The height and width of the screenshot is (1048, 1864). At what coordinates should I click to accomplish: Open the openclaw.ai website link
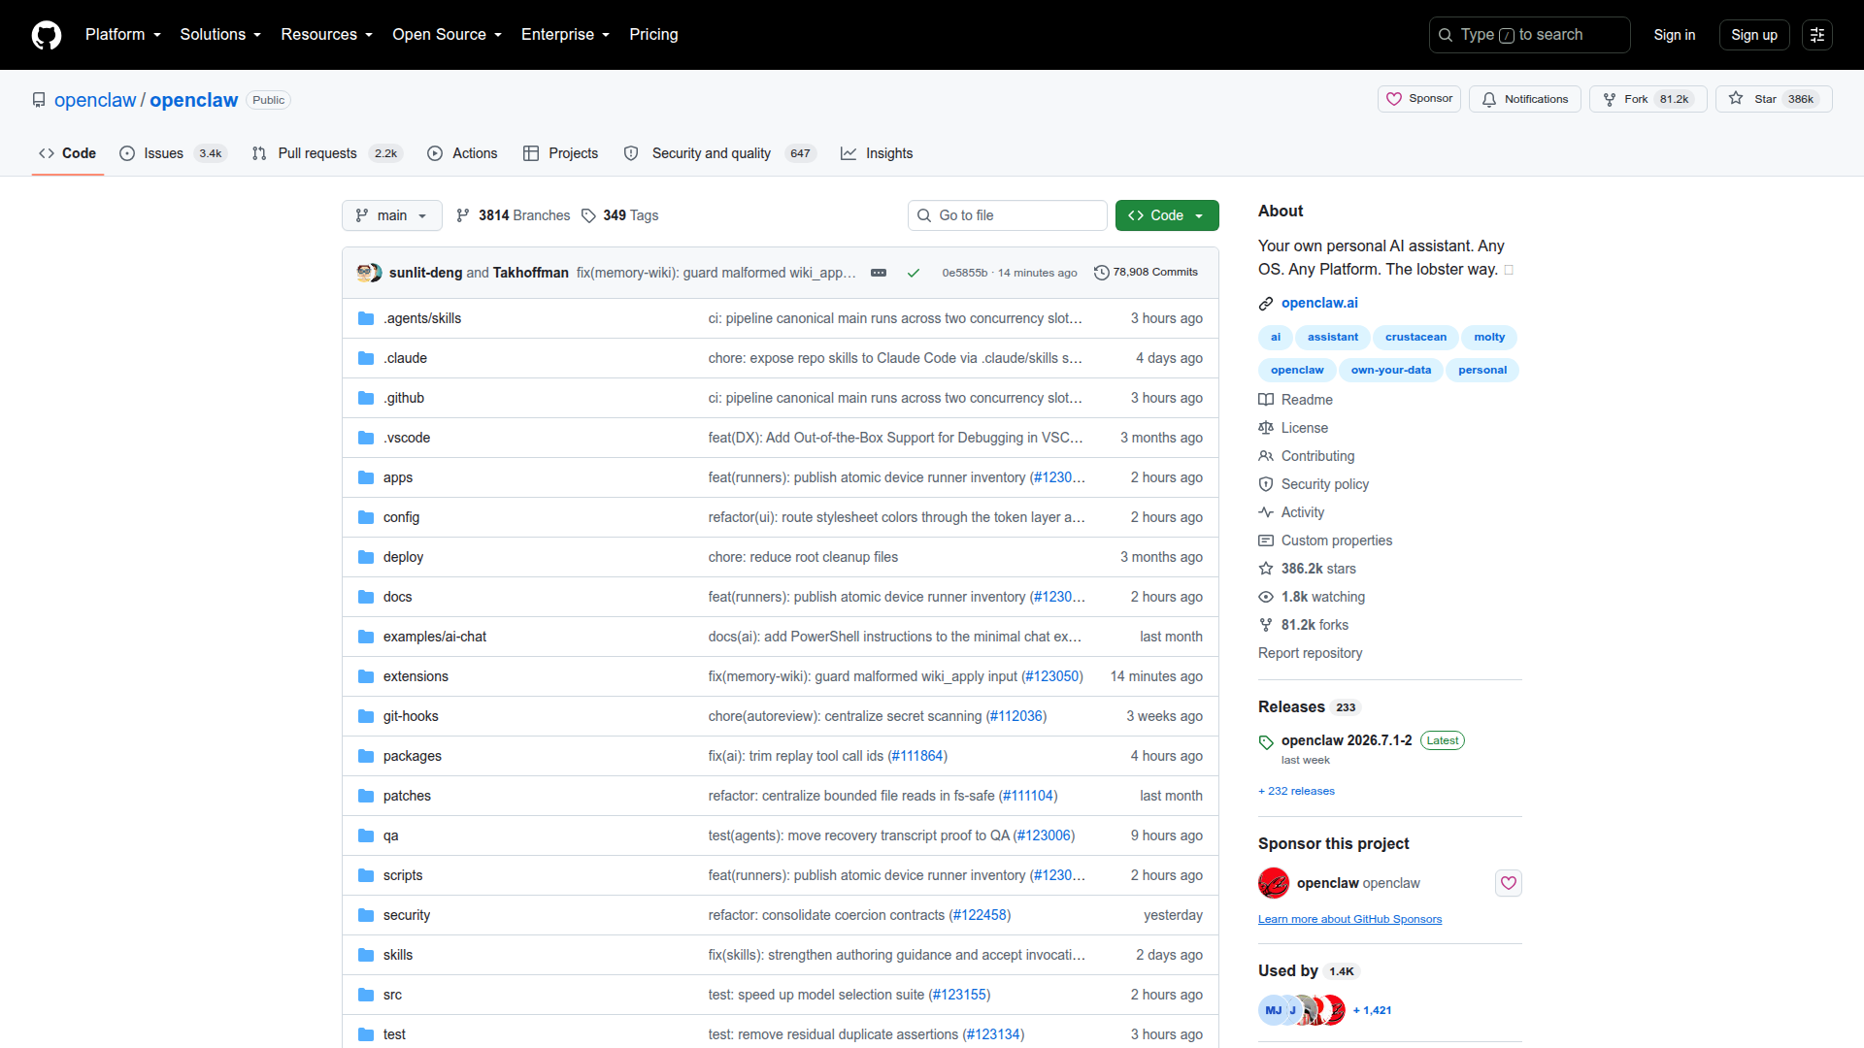coord(1319,303)
